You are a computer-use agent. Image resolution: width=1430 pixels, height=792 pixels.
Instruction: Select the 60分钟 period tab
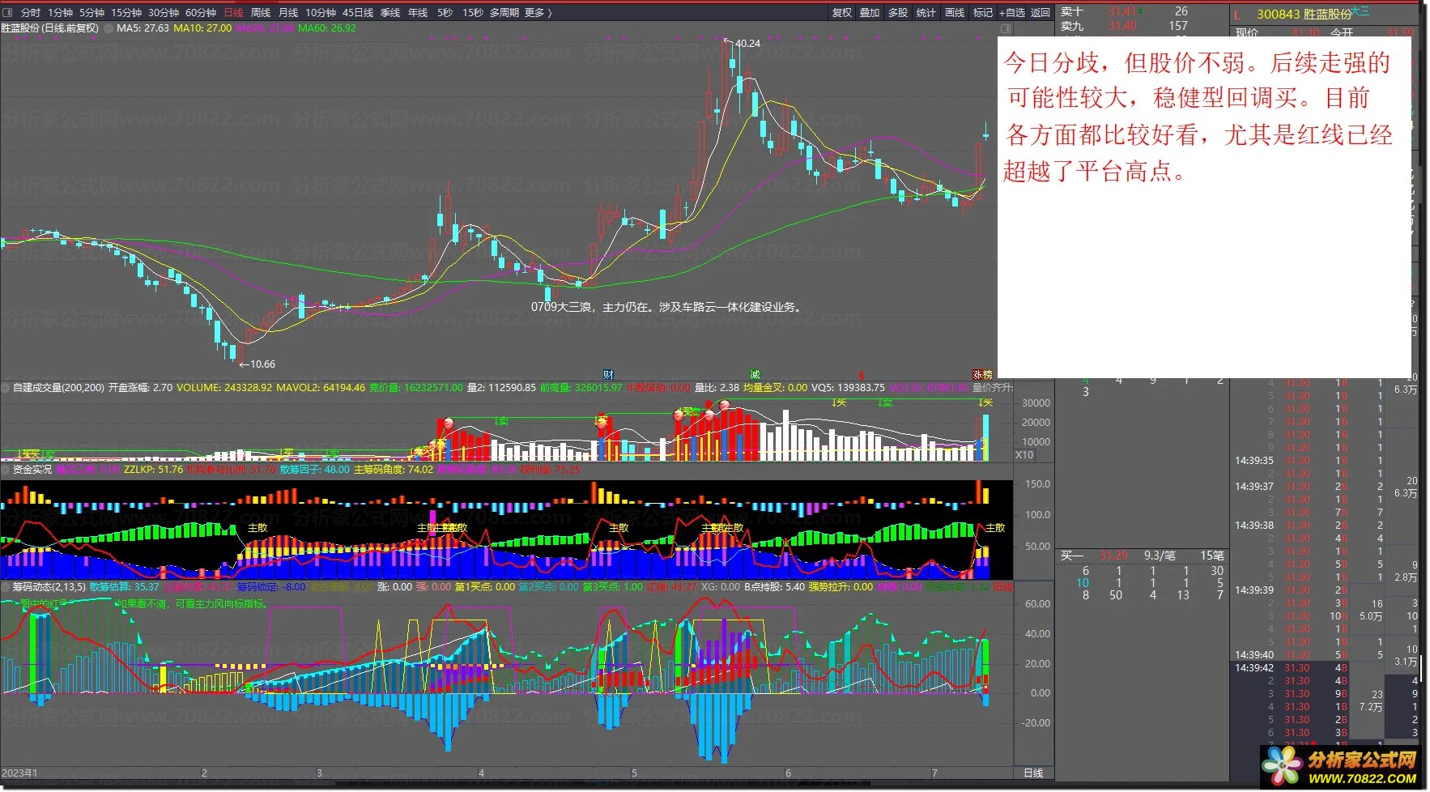[201, 13]
